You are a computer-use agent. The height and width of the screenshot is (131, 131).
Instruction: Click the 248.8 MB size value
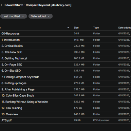click(x=79, y=114)
